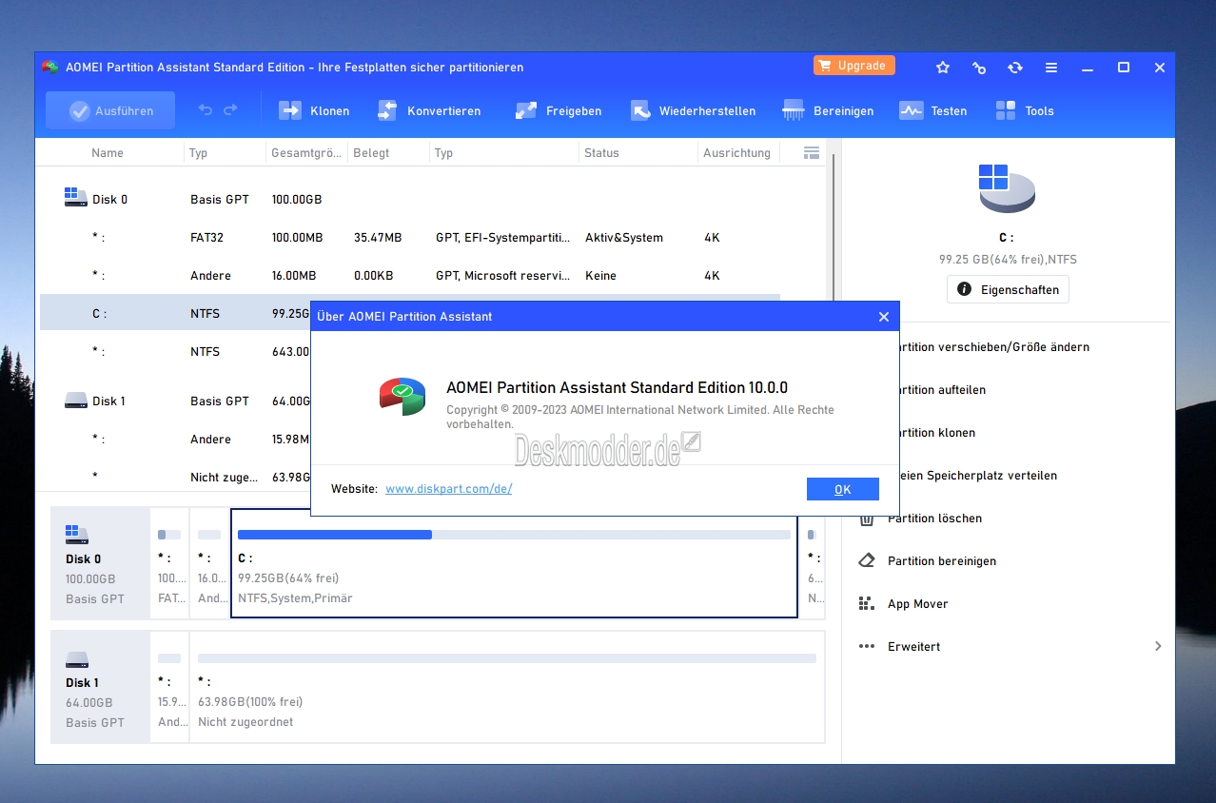Image resolution: width=1216 pixels, height=803 pixels.
Task: Click the Ausrichtung column header
Action: tap(736, 152)
